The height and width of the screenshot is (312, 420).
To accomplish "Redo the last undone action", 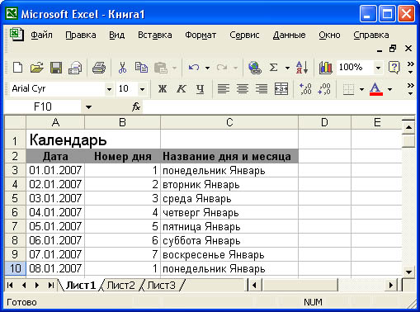I will click(x=222, y=68).
